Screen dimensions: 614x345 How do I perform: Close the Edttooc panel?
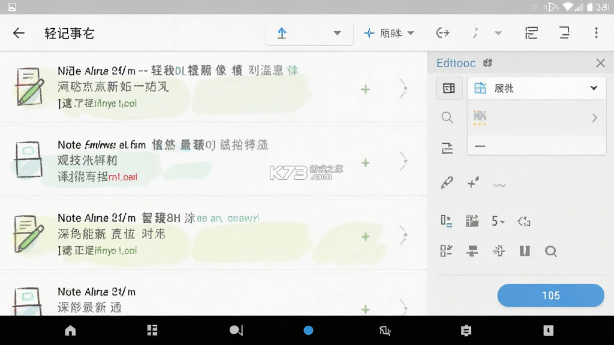(600, 63)
